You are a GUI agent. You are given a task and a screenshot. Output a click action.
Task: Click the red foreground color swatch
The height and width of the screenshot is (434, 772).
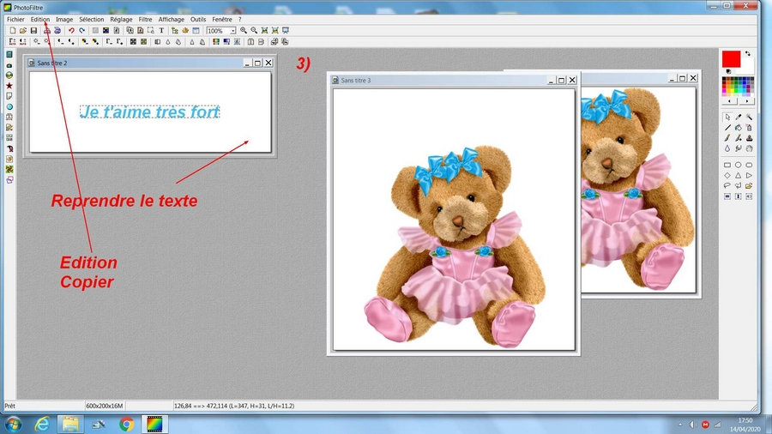point(730,58)
